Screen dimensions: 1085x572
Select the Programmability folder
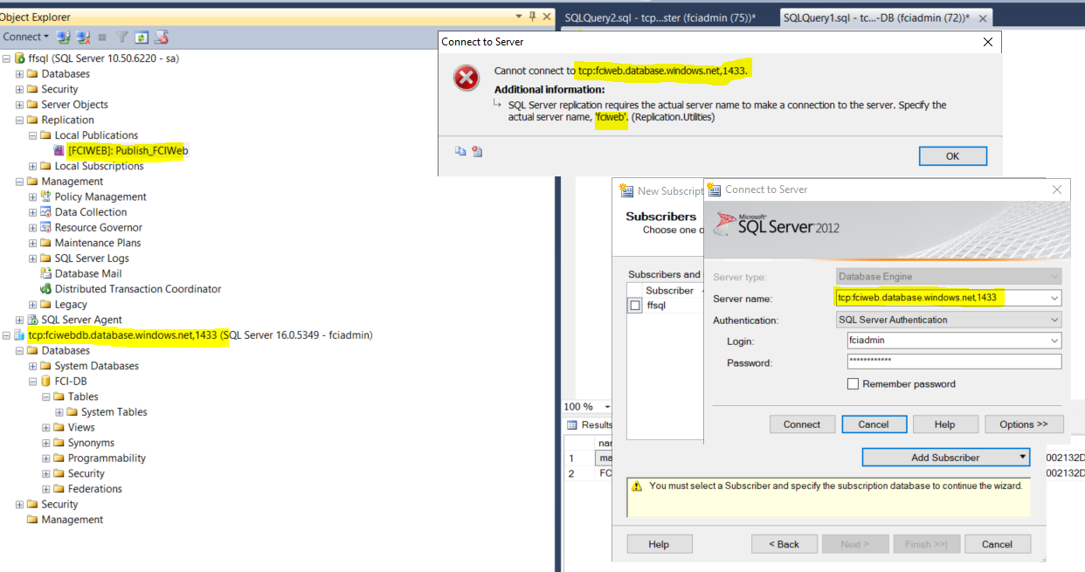[x=107, y=458]
